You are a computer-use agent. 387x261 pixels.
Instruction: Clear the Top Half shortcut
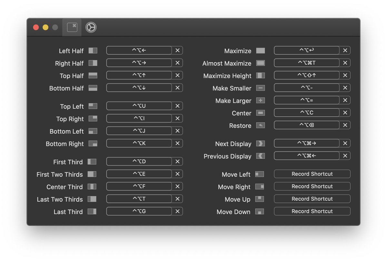pyautogui.click(x=177, y=75)
